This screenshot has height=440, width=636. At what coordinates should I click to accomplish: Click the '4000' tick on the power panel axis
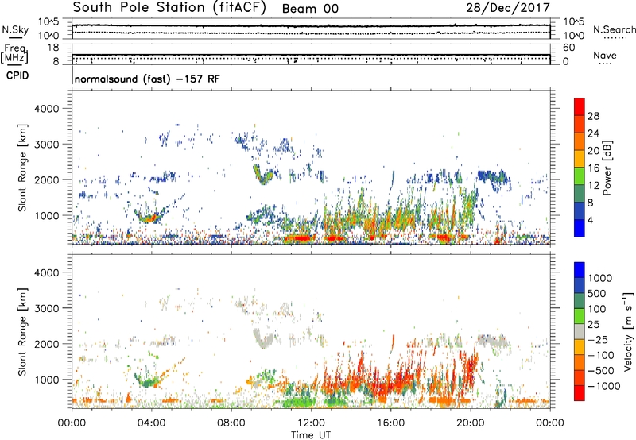(46, 109)
